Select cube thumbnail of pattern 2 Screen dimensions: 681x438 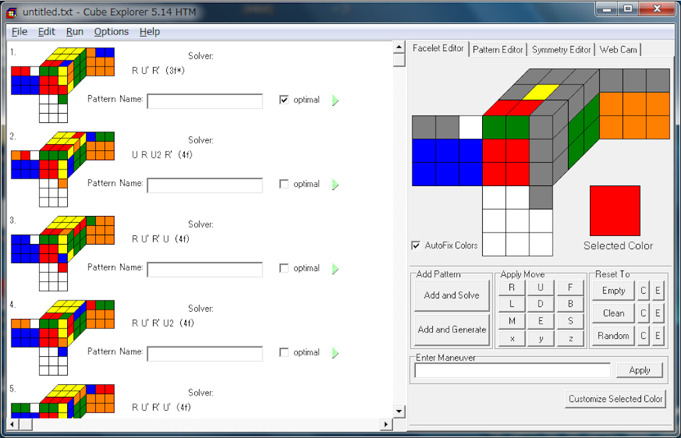[63, 169]
